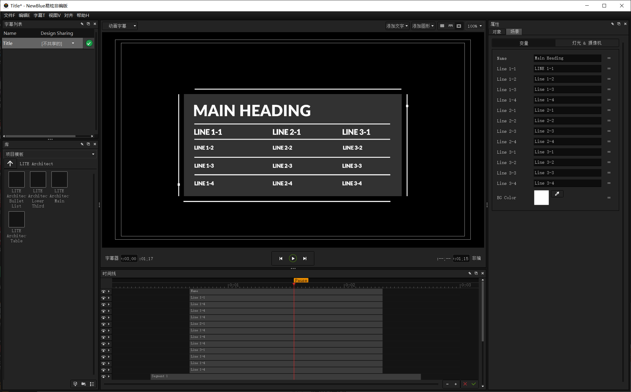The width and height of the screenshot is (631, 392).
Task: Play the title preview
Action: coord(293,258)
